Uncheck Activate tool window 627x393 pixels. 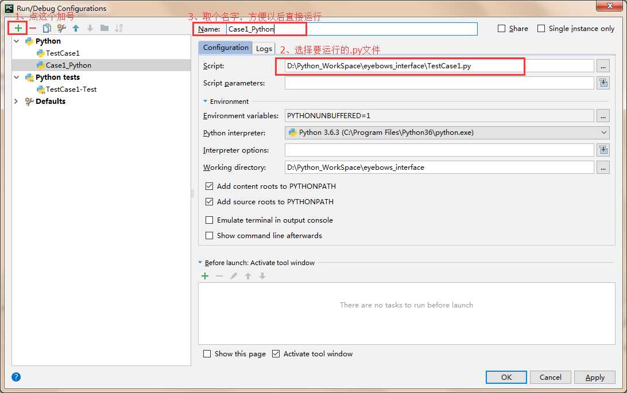(276, 354)
